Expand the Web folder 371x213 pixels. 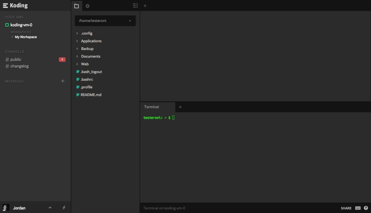point(77,64)
